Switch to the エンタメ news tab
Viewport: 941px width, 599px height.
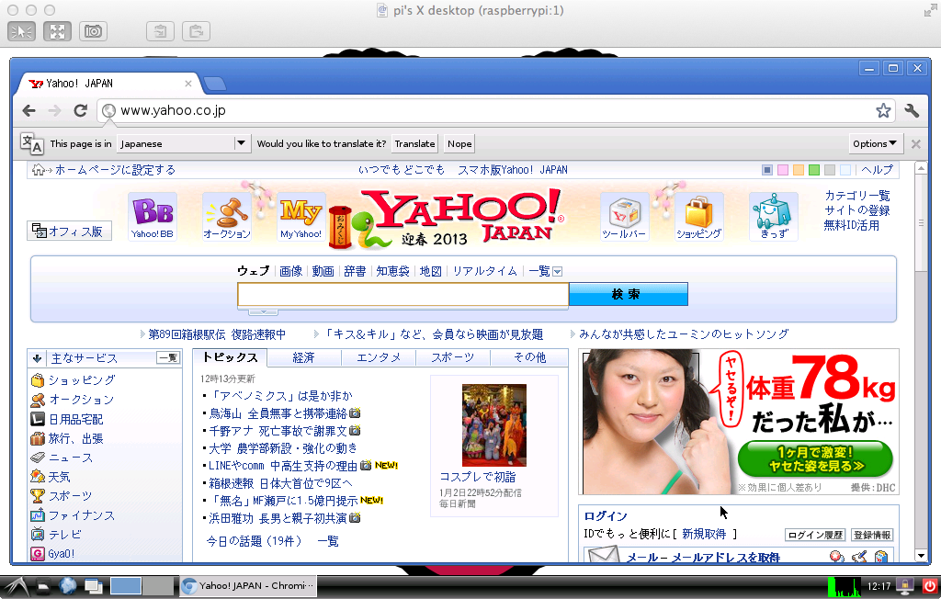pyautogui.click(x=378, y=357)
